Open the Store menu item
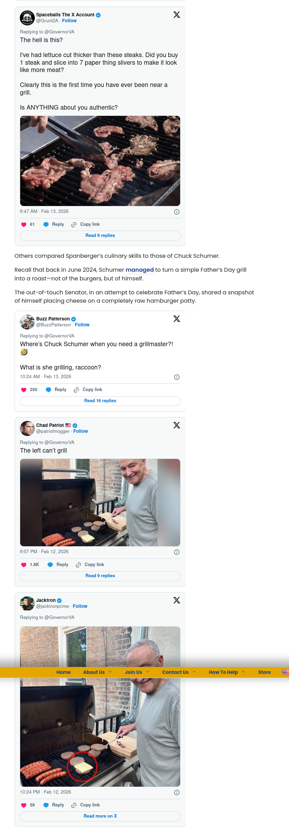 264,672
